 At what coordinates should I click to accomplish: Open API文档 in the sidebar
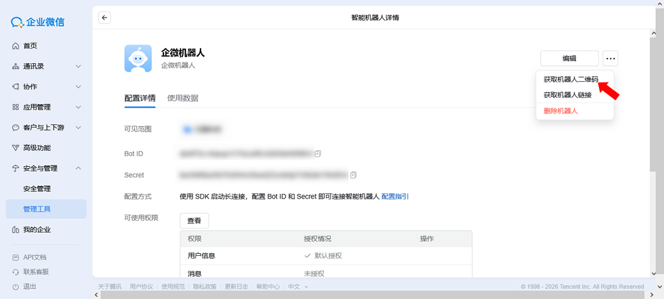(35, 257)
